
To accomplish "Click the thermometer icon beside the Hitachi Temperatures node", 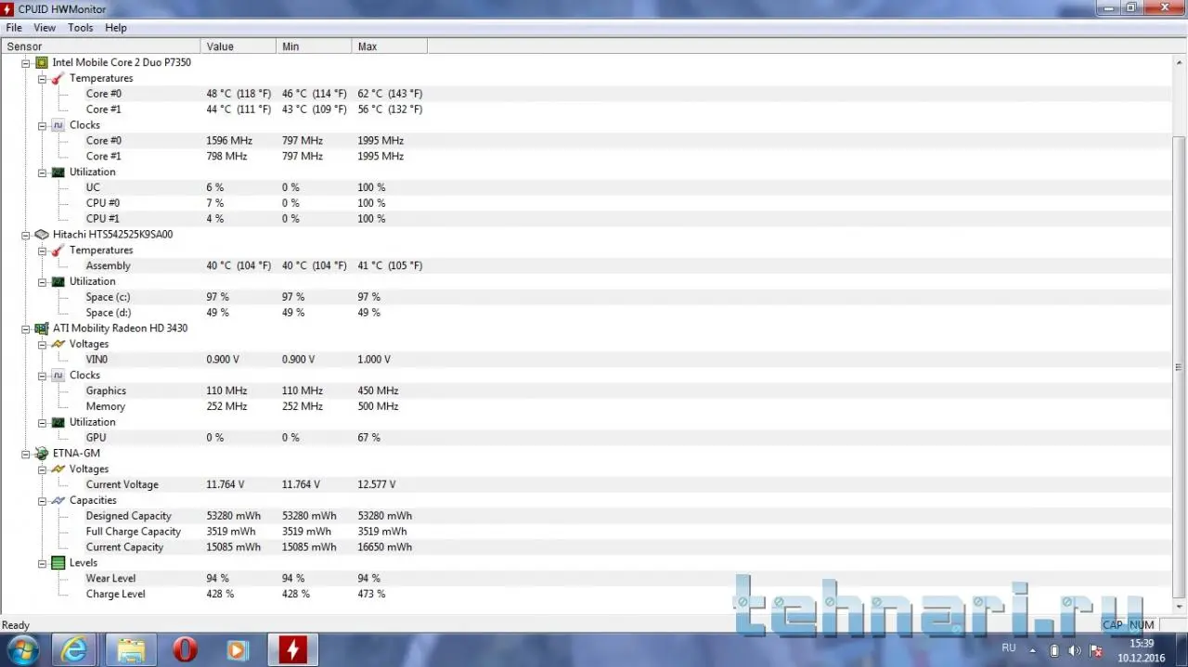I will click(58, 250).
